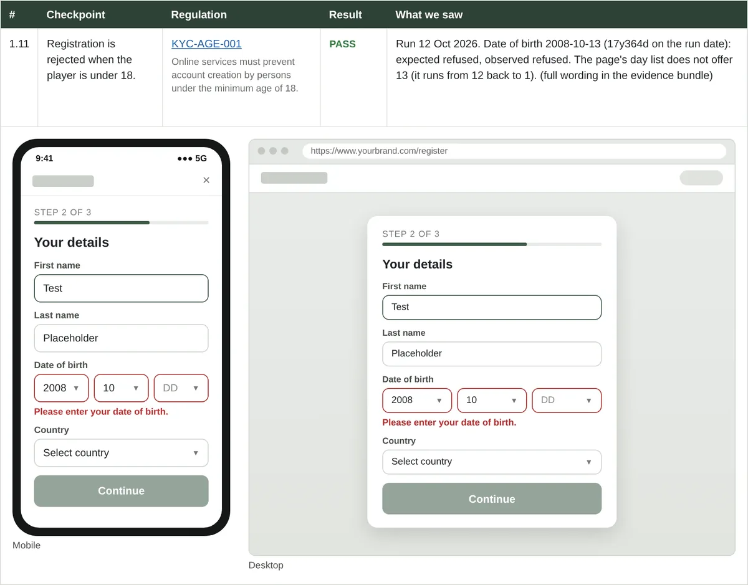Screen dimensions: 748x585
Task: Open the desktop Select country dropdown
Action: pos(492,462)
